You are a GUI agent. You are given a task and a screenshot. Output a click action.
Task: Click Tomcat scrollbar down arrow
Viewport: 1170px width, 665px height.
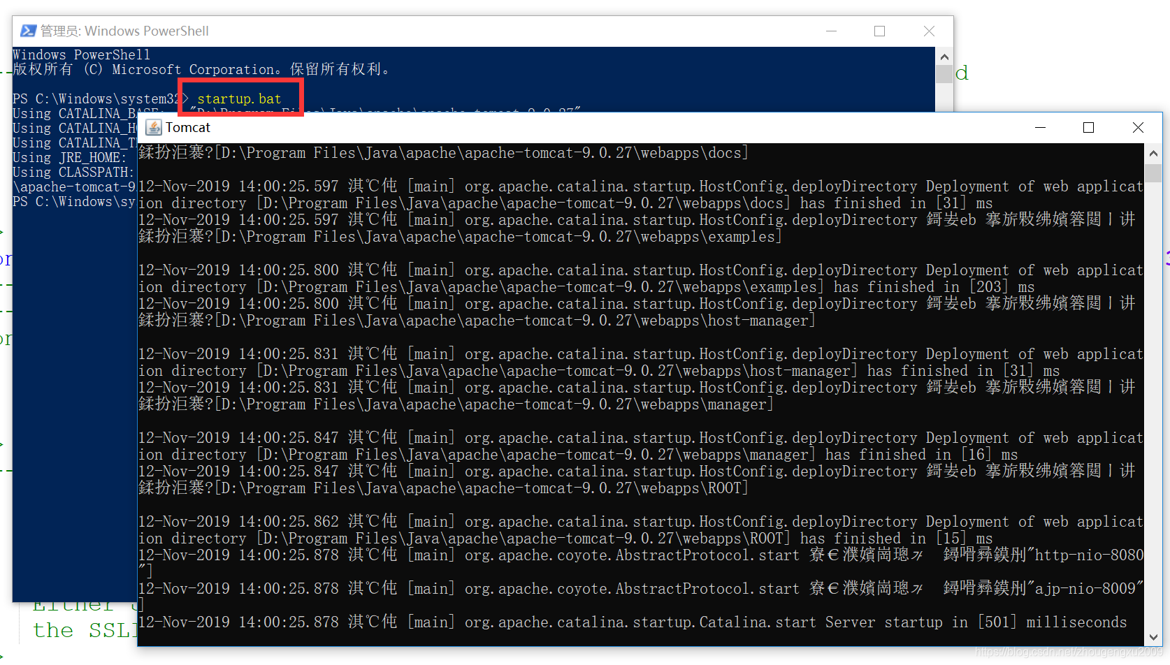coord(1153,637)
